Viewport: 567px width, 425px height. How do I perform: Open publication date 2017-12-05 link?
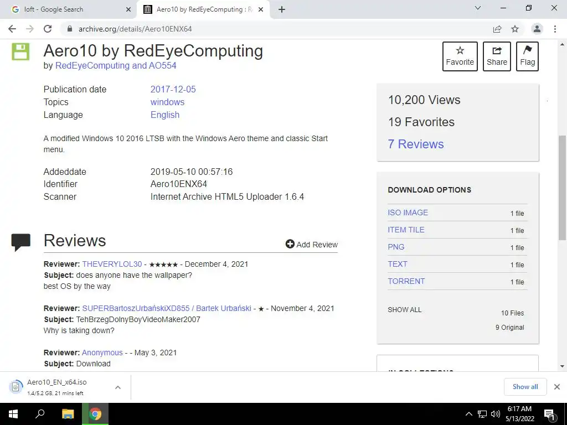pyautogui.click(x=173, y=89)
